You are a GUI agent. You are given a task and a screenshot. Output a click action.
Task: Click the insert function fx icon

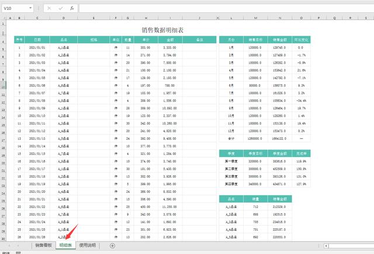pos(72,9)
